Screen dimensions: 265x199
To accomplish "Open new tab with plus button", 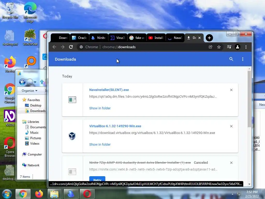I will 209,38.
